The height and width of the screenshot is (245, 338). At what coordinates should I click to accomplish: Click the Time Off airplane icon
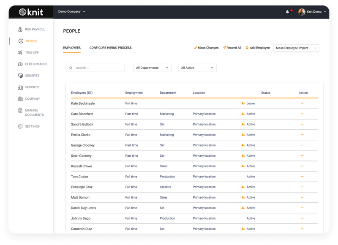coord(19,52)
